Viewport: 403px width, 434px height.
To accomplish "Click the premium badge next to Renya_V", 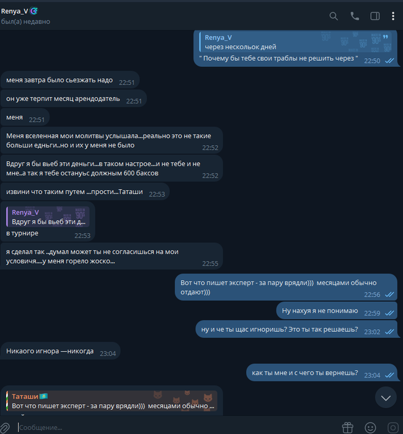I will pos(33,11).
